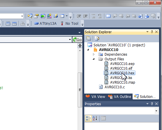Click the editor split window handle
This screenshot has width=162, height=130.
(80, 45)
